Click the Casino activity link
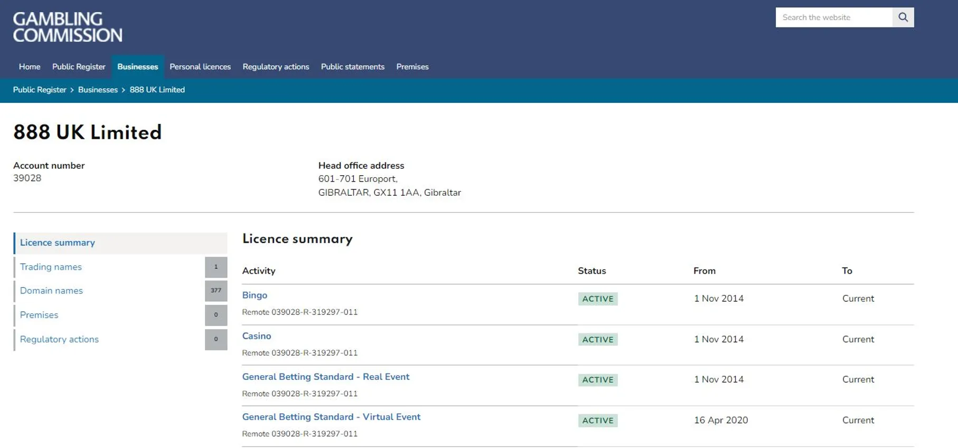This screenshot has width=958, height=448. (257, 336)
